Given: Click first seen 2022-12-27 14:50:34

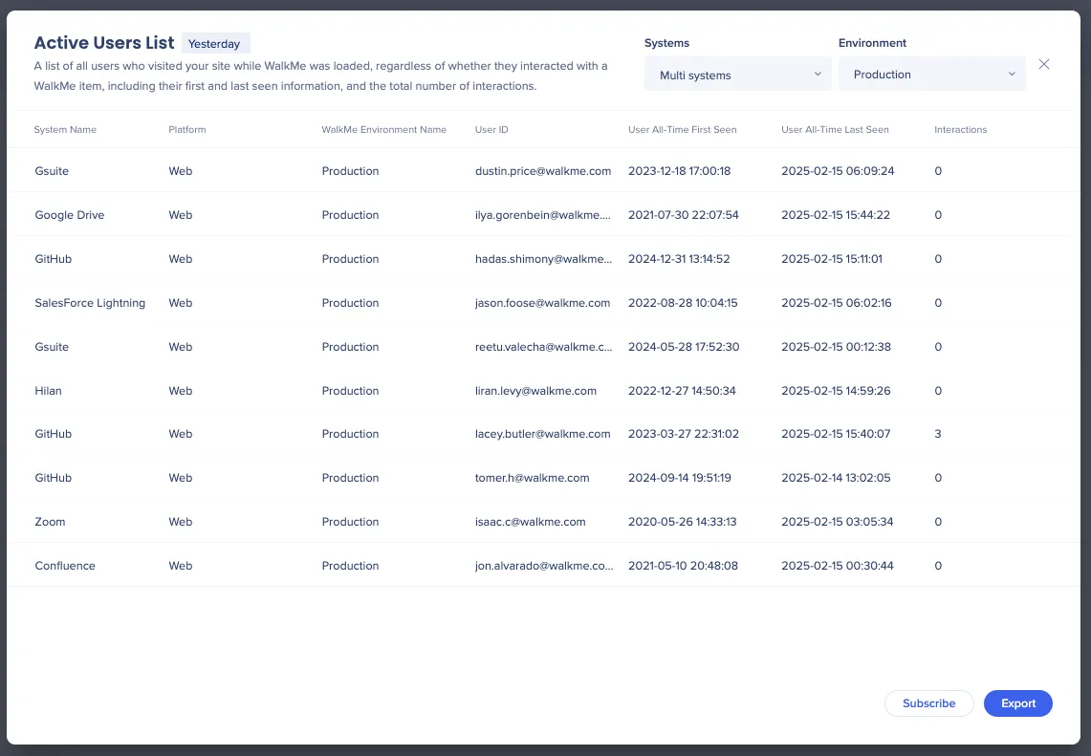Looking at the screenshot, I should point(682,391).
